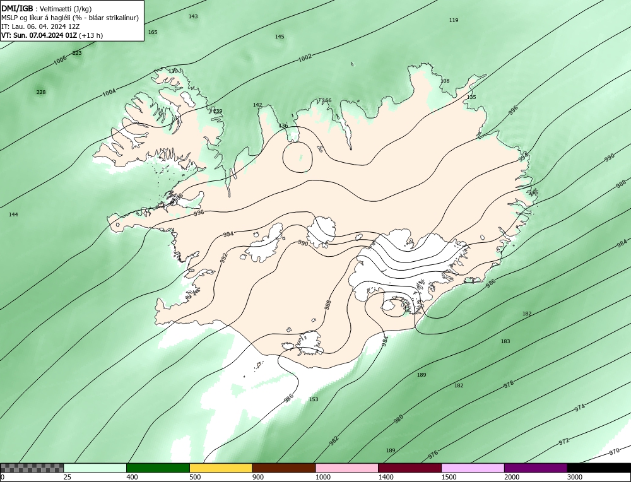This screenshot has width=631, height=482.
Task: Click the '992' isobar label
Action: pyautogui.click(x=224, y=257)
